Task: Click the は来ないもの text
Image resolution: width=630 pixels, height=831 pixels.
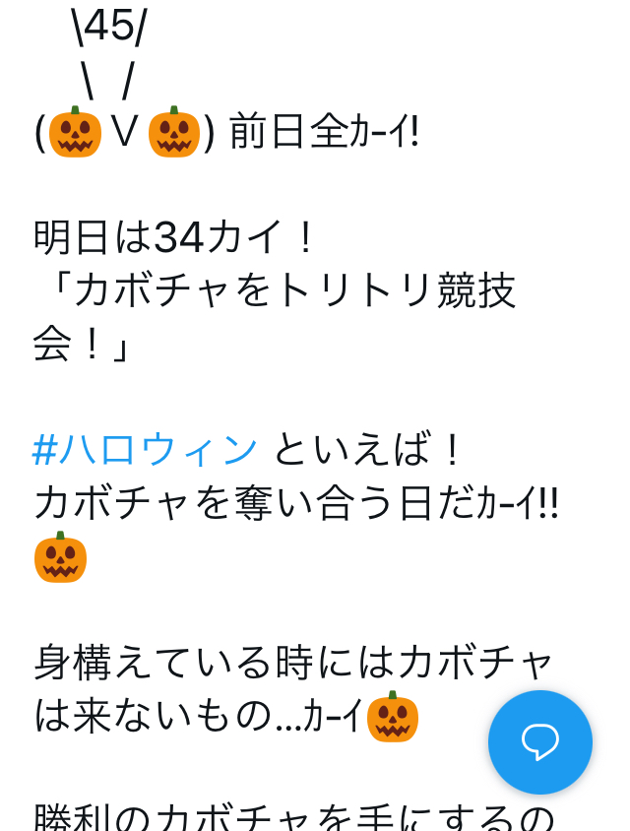Action: click(x=153, y=716)
